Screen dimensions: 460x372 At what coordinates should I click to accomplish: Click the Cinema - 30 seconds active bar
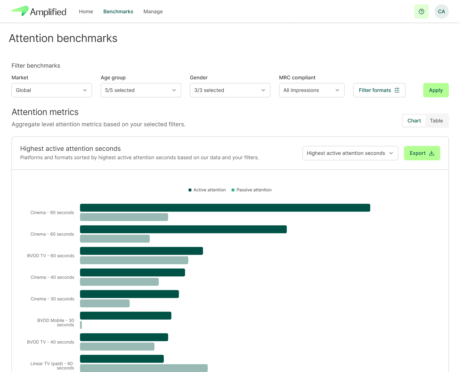pyautogui.click(x=129, y=294)
